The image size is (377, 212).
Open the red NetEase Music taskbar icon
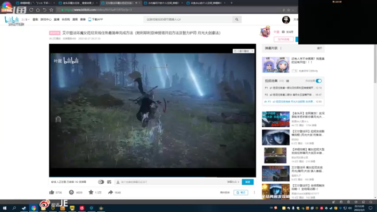pos(82,208)
